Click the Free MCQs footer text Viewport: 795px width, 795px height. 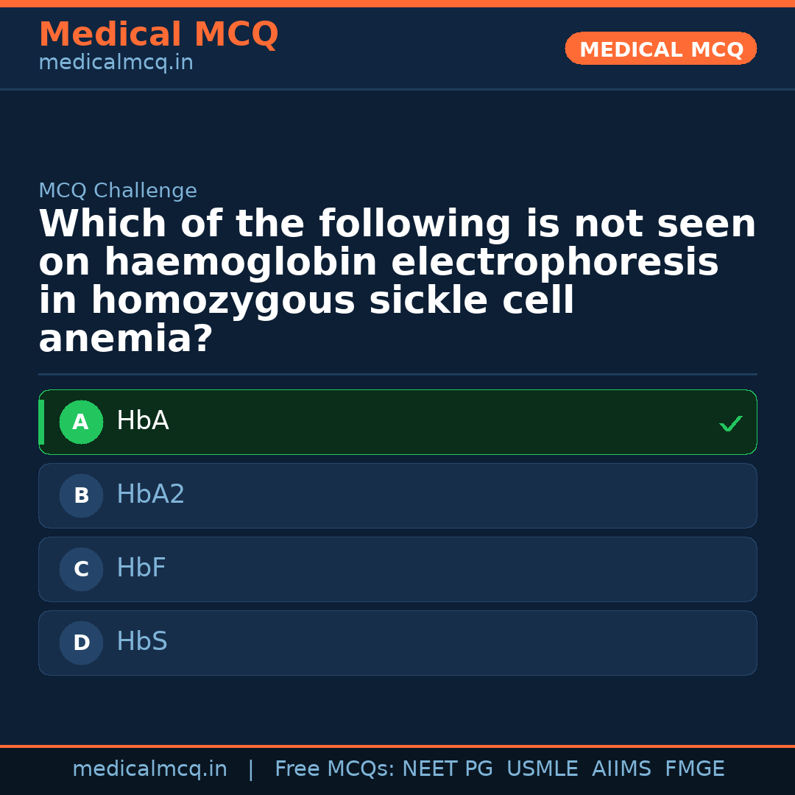pos(335,769)
